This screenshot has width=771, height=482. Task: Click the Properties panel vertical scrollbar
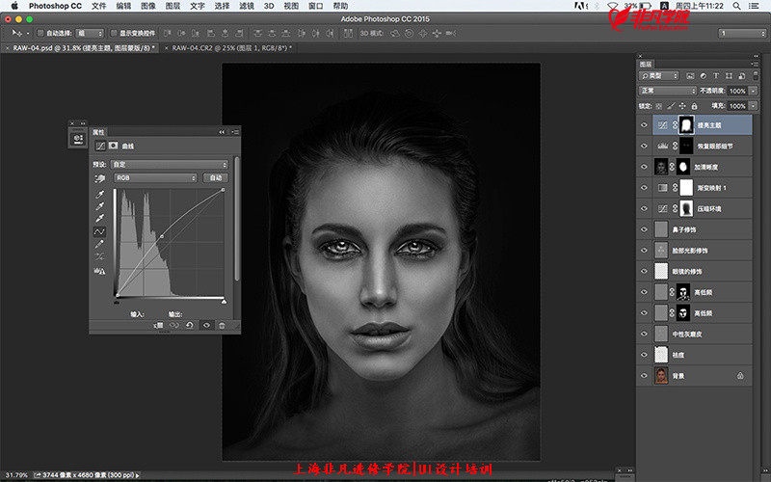pyautogui.click(x=237, y=219)
